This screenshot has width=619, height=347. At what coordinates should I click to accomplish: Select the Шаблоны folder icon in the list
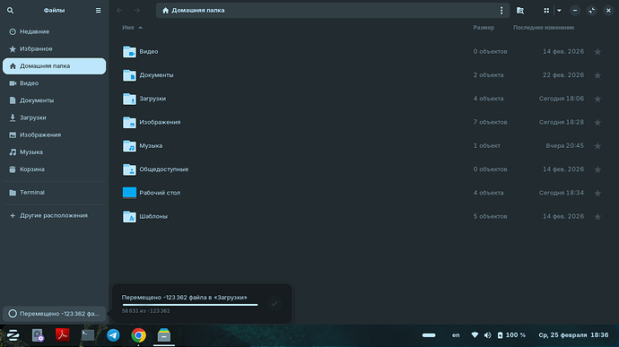129,216
